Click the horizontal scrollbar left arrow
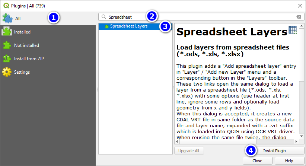This screenshot has width=306, height=166. [177, 141]
